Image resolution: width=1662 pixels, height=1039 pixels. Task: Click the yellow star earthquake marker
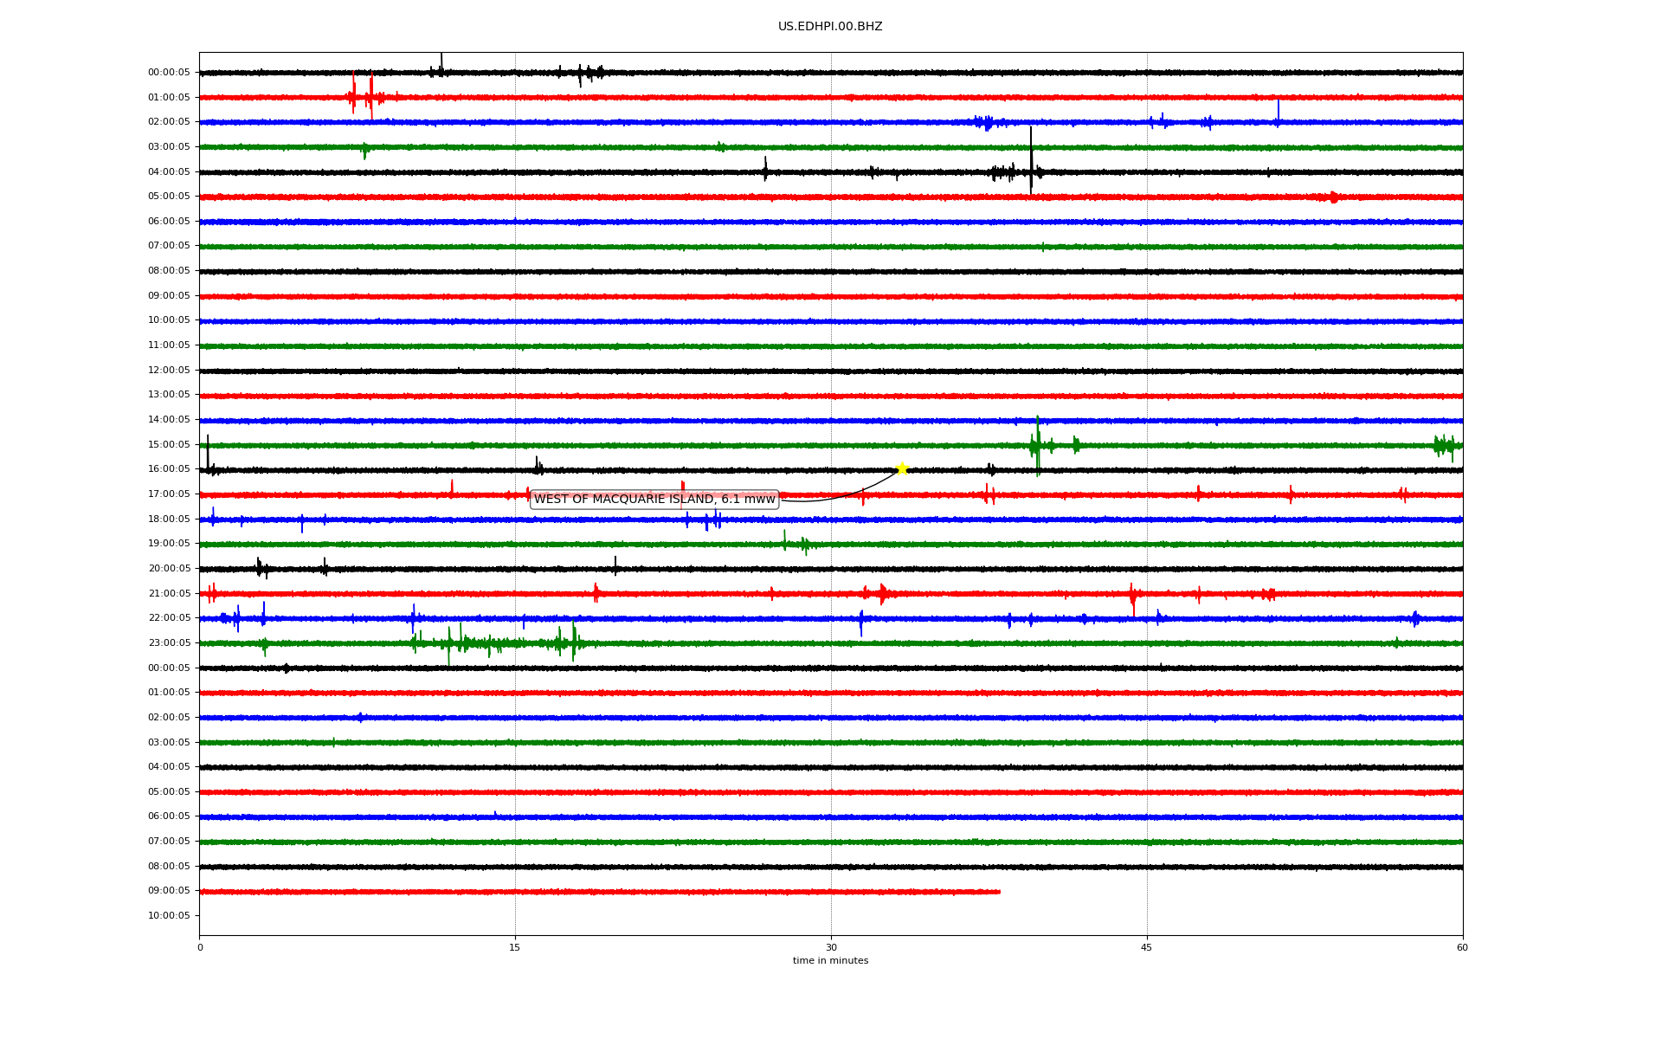click(x=902, y=468)
